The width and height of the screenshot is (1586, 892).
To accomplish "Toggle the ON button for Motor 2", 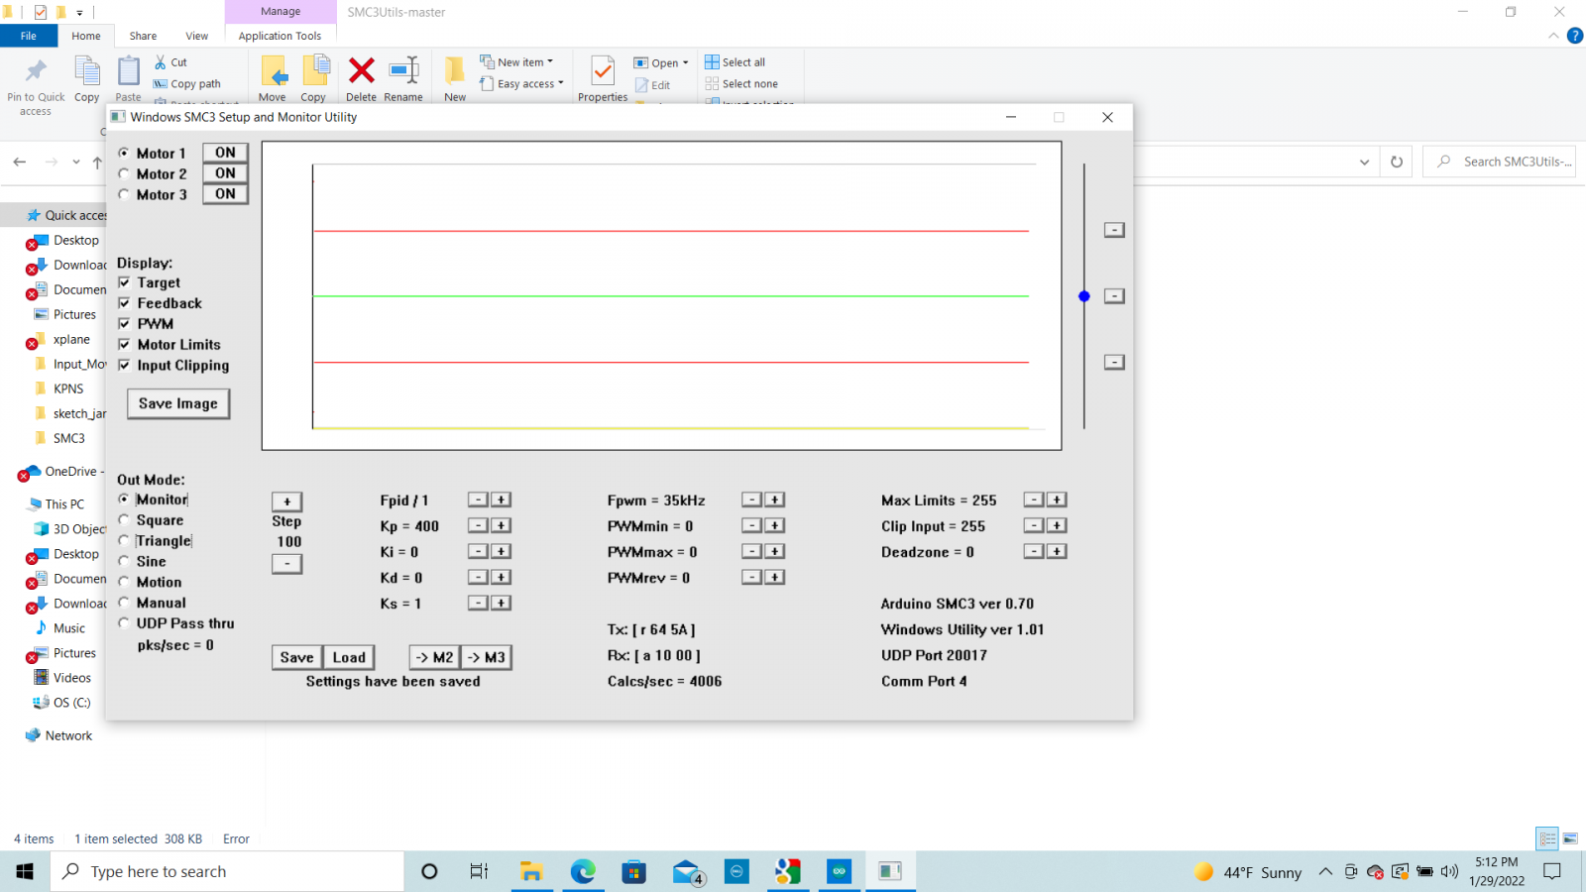I will click(x=225, y=173).
